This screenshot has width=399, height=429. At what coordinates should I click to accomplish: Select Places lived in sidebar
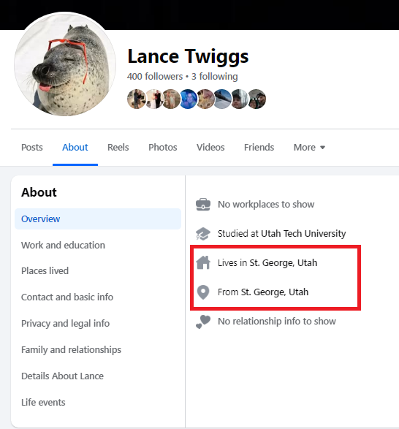45,271
